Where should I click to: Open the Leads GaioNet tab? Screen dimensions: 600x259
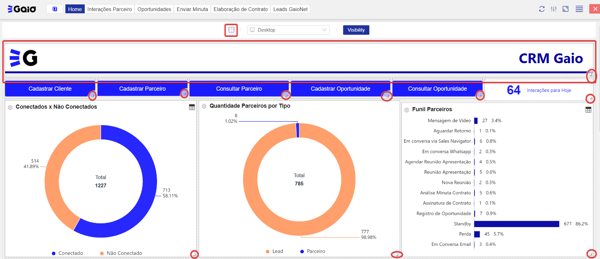coord(290,9)
